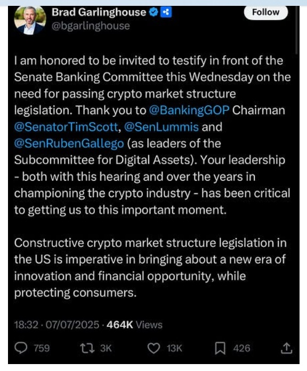Click the blue verified checkmark badge
This screenshot has width=307, height=371.
point(153,12)
